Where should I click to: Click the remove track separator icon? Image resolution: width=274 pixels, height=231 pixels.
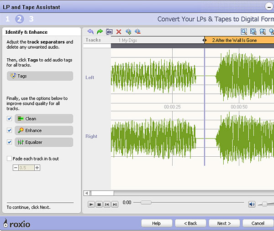point(137,31)
